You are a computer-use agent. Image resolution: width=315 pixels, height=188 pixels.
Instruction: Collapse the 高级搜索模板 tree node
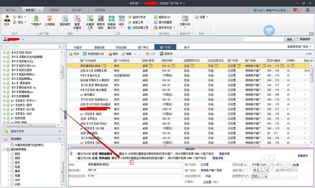coord(4,149)
